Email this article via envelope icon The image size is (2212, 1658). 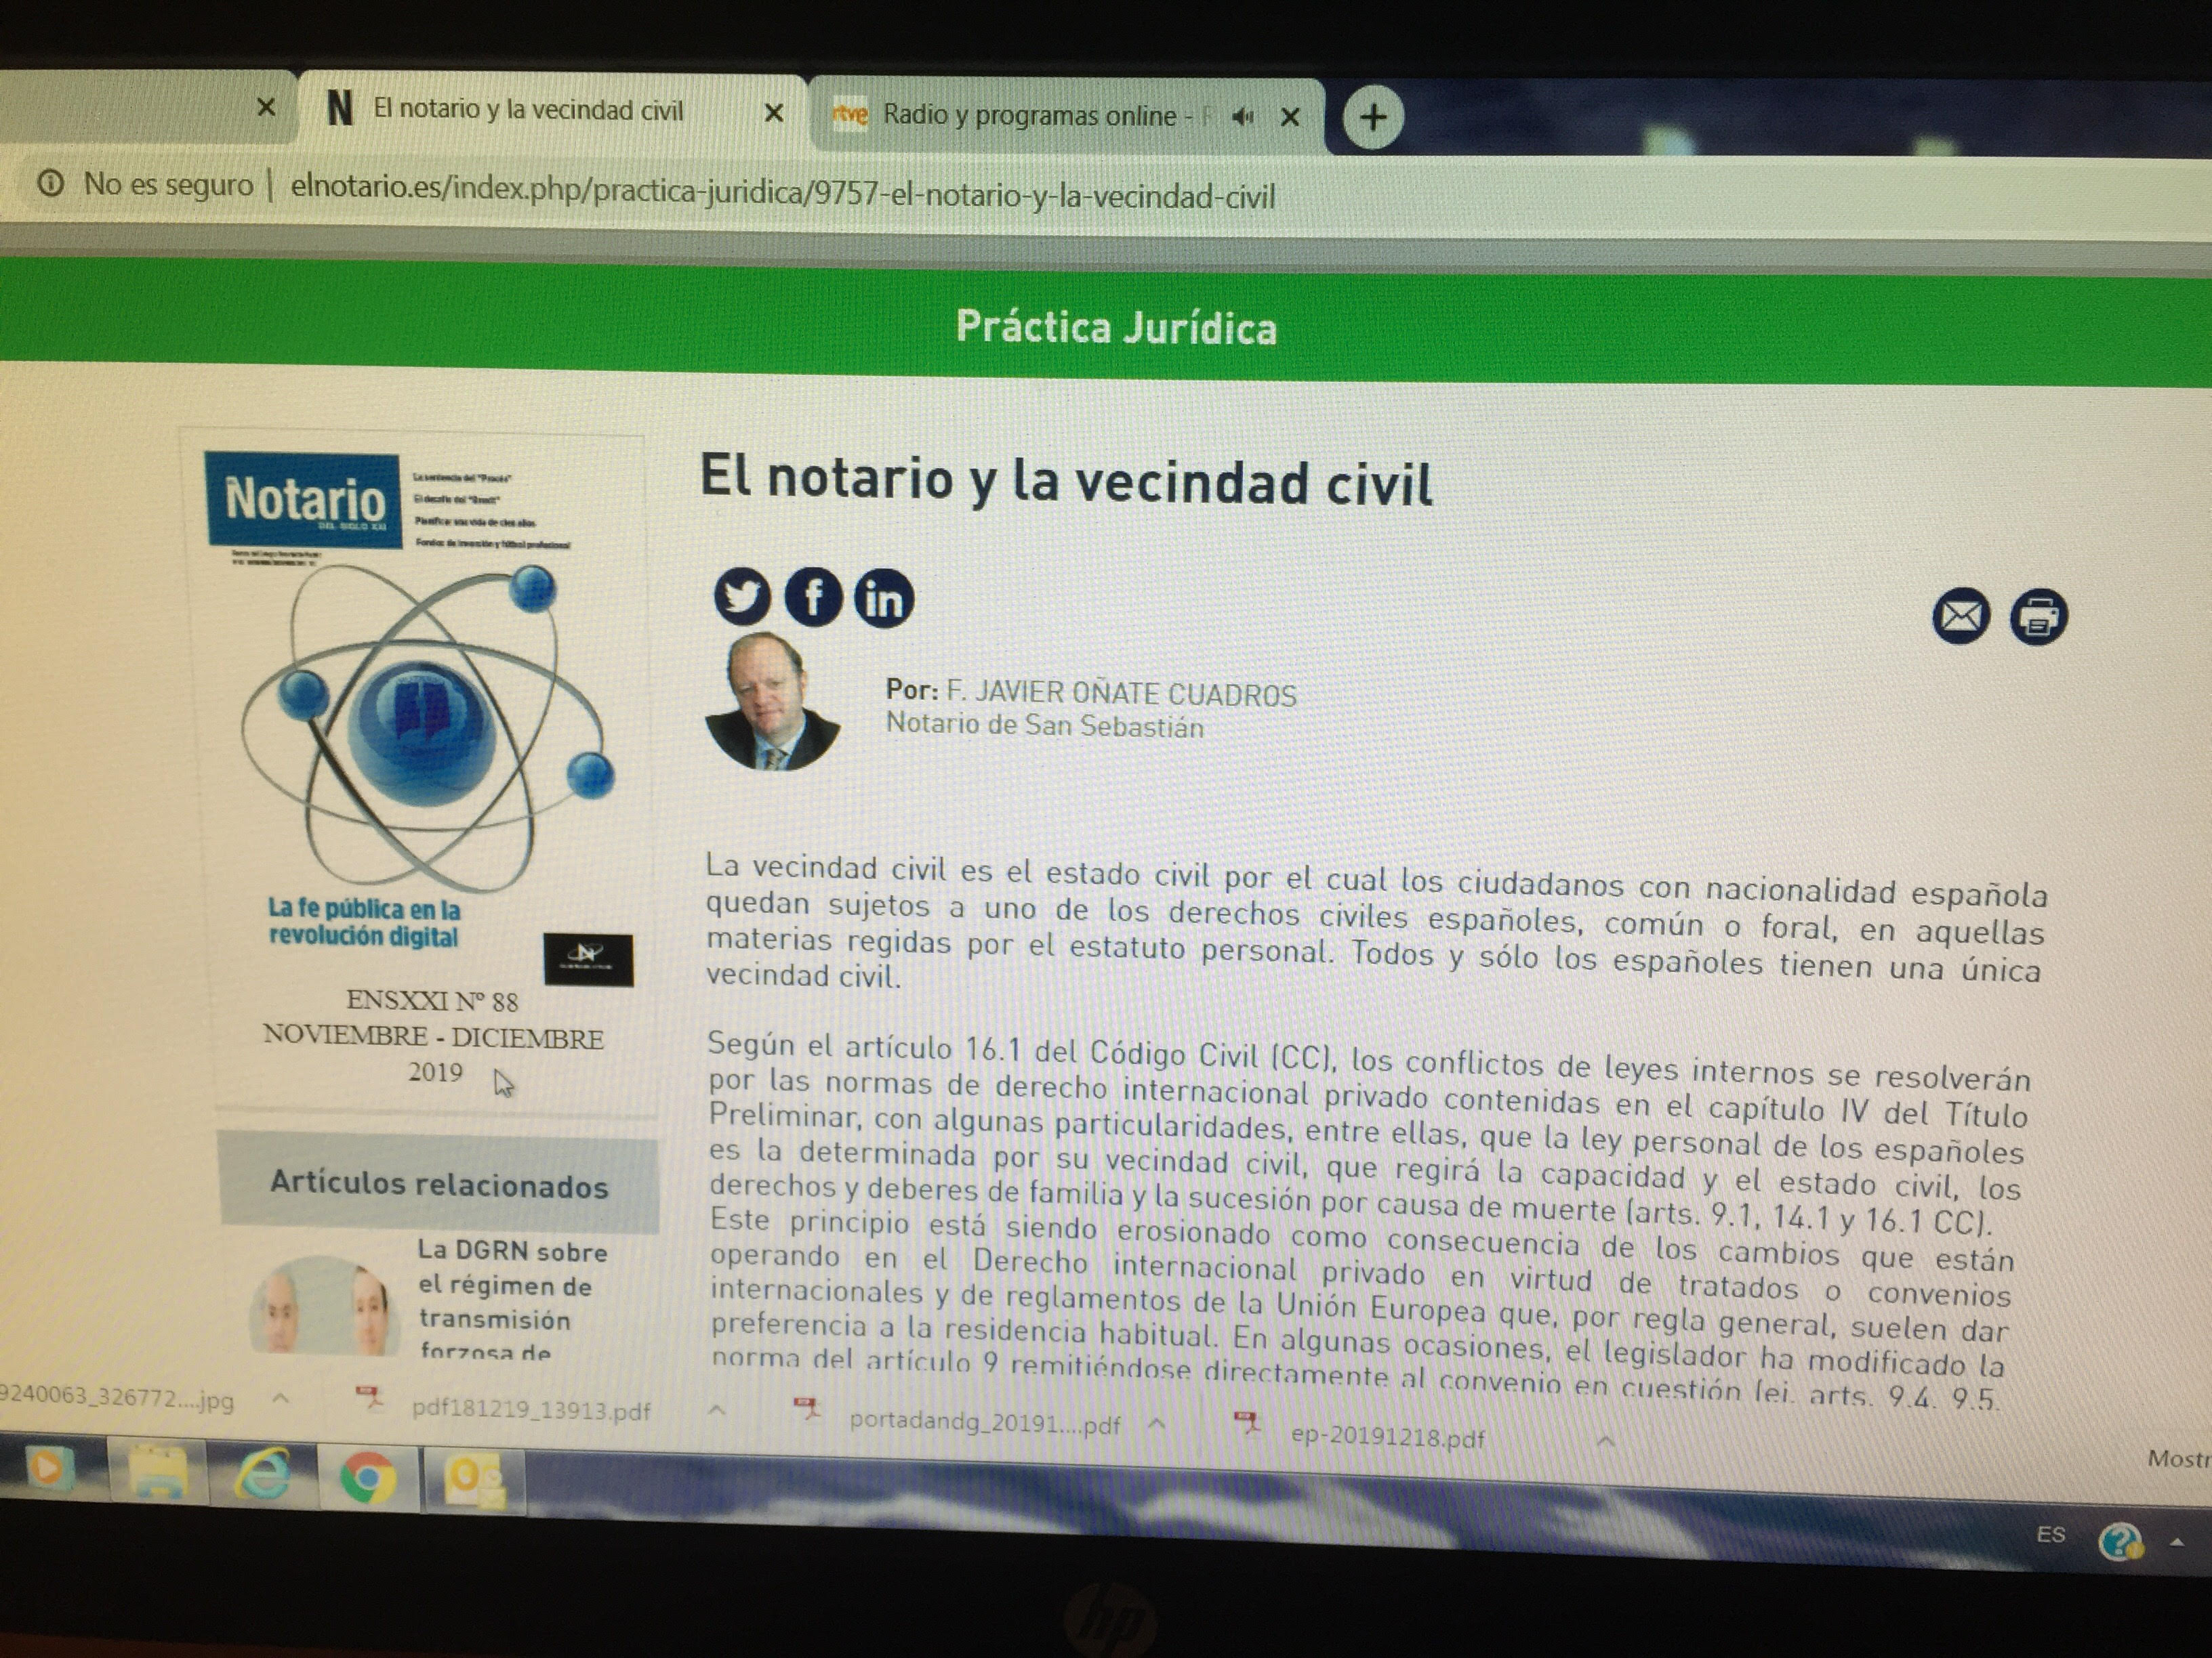point(1960,616)
